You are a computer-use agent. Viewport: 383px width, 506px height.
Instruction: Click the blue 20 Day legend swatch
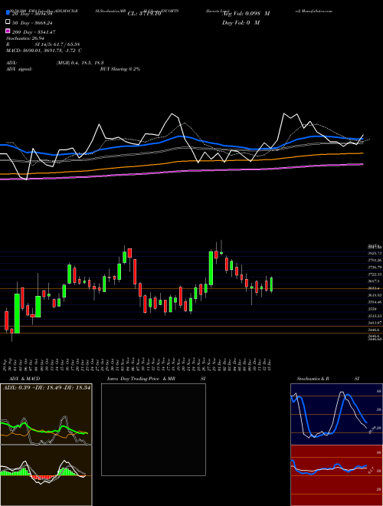tap(8, 14)
